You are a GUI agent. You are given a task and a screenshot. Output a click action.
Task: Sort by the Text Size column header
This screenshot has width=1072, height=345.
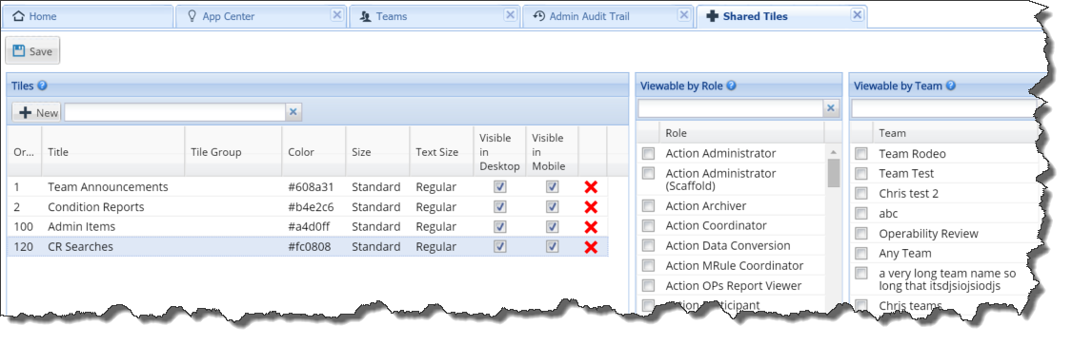[441, 152]
